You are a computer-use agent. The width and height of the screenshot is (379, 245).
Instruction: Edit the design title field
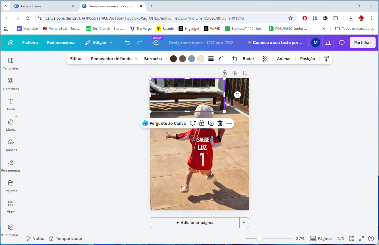[203, 43]
